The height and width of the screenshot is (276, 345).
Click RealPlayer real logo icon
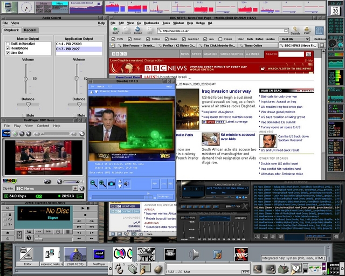click(x=6, y=133)
